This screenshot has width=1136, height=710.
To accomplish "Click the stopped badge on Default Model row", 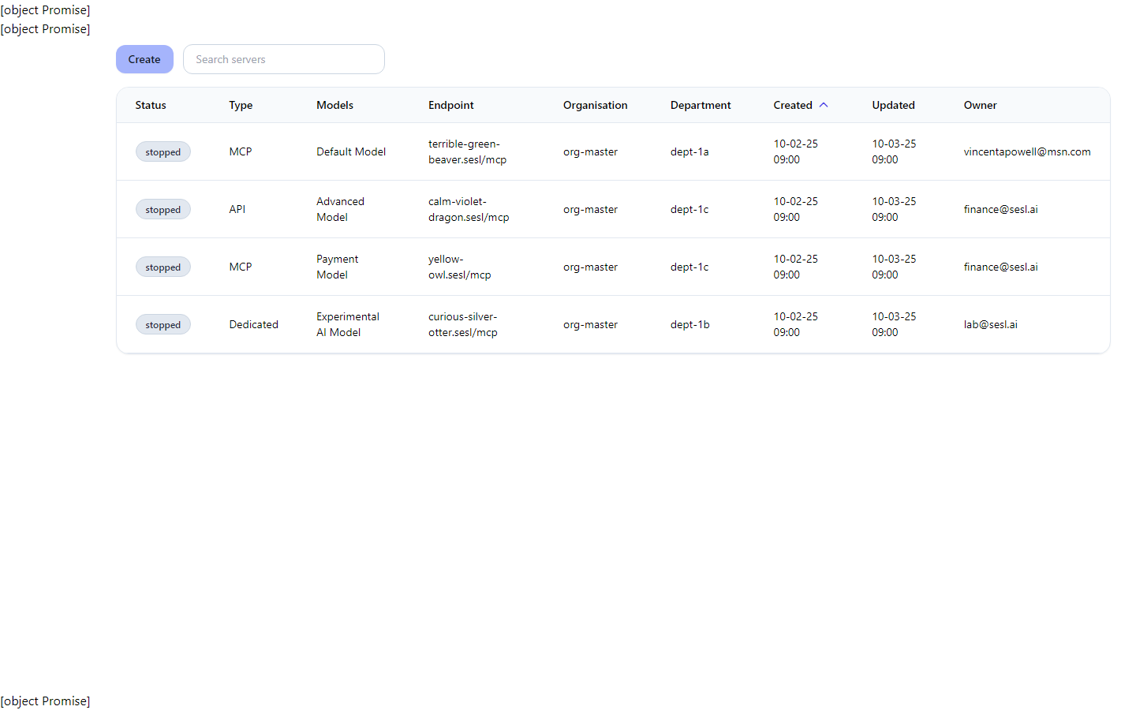I will tap(163, 151).
